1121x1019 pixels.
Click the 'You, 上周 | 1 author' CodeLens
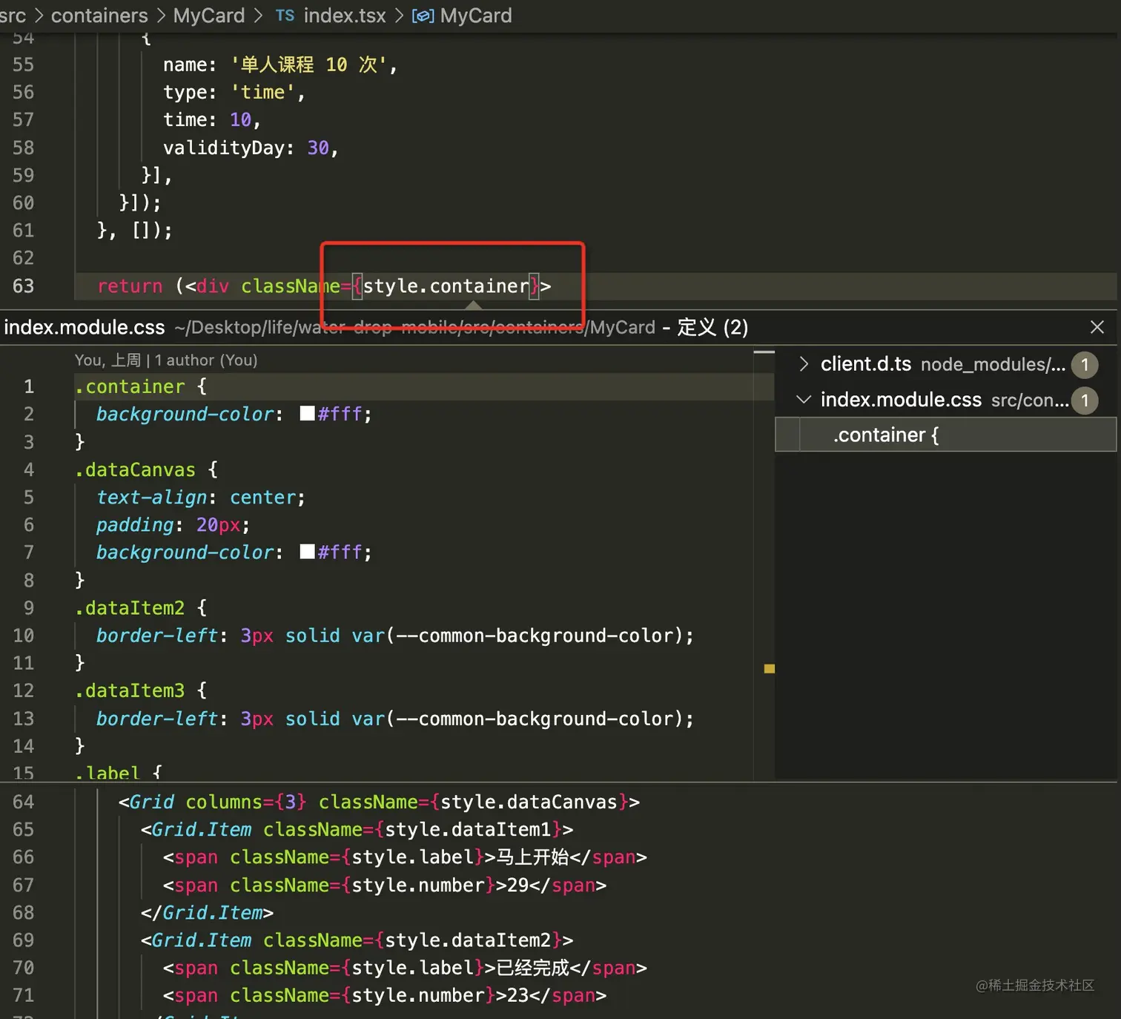166,360
